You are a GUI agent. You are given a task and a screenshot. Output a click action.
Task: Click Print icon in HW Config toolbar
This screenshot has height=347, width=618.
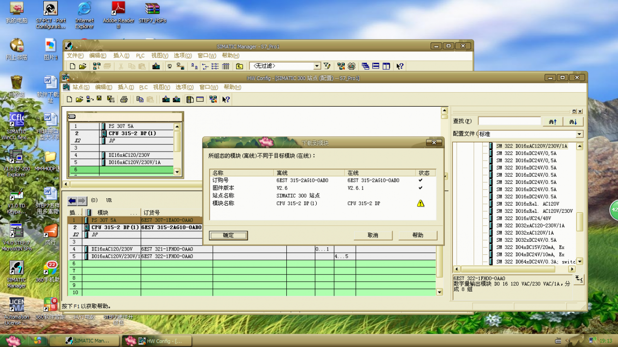click(x=124, y=99)
